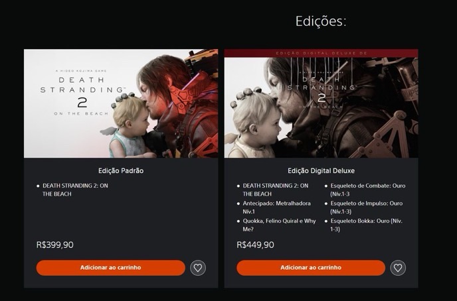
Task: Select DEATH STRANDING 2 item in Padrão list
Action: click(75, 190)
